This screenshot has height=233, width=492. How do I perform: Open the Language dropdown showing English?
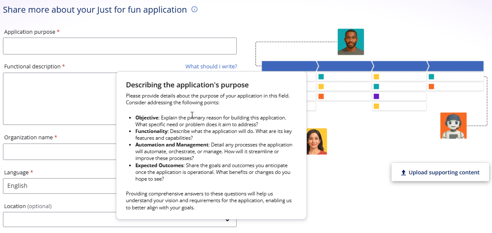coord(60,186)
